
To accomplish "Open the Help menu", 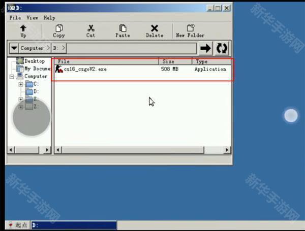I will coord(49,17).
